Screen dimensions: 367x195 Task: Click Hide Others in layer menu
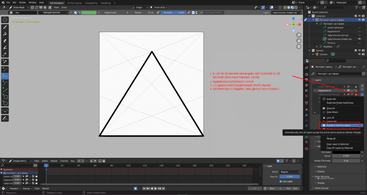332,112
